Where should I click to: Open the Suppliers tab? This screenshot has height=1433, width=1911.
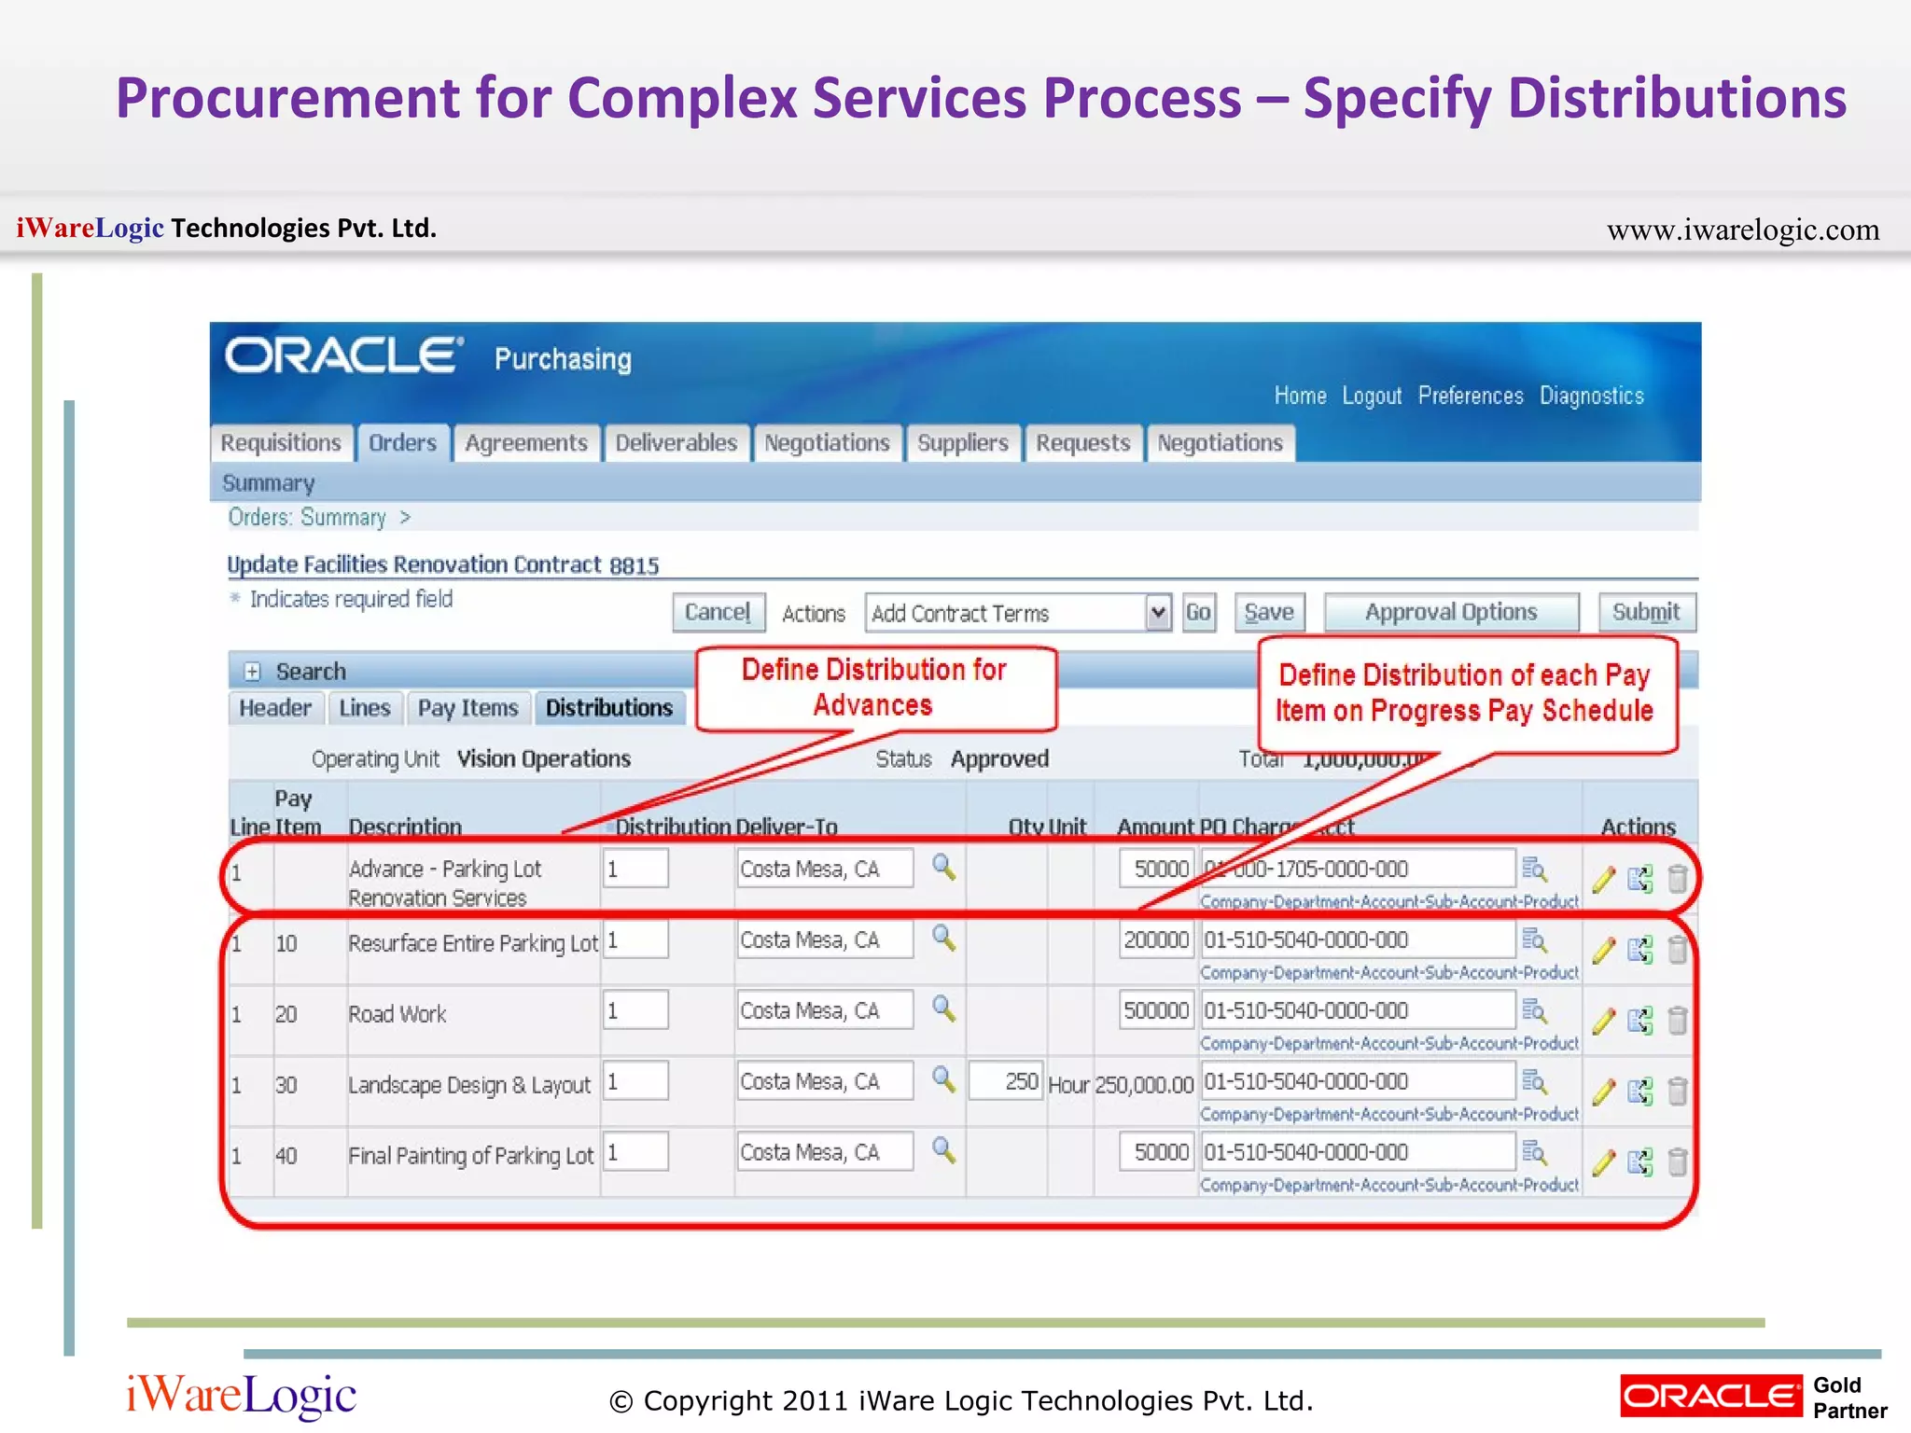963,443
